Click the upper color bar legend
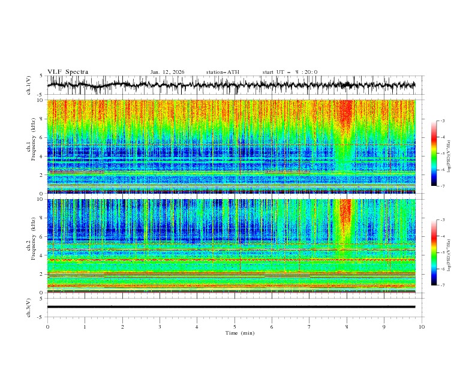Screen dimensions: 475x367 click(x=434, y=153)
